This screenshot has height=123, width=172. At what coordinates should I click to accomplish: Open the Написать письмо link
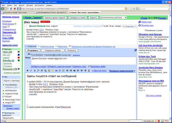[11, 17]
